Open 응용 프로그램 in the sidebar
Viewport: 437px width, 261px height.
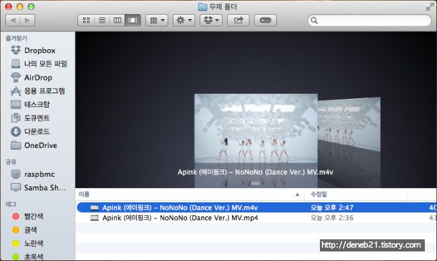pyautogui.click(x=38, y=91)
